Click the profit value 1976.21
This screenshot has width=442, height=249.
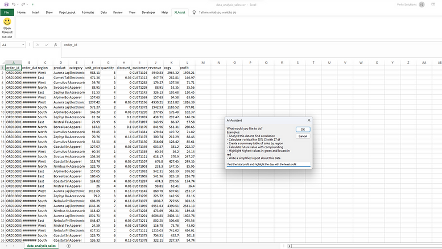[187, 73]
